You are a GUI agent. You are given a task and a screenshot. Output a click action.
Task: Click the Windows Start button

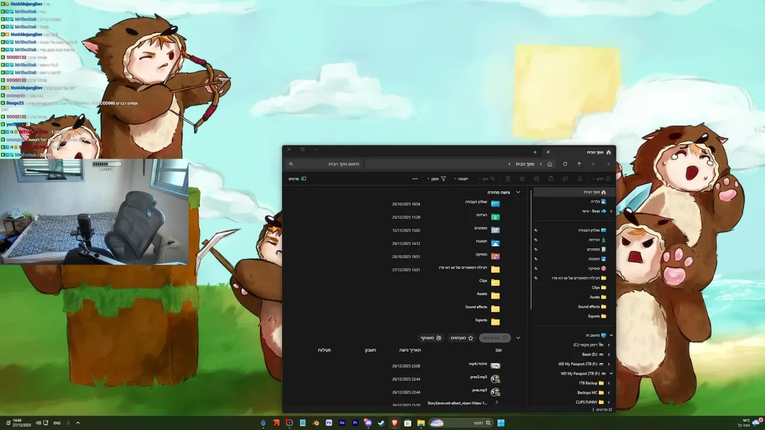click(501, 423)
